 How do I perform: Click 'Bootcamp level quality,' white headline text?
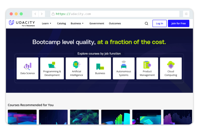64,42
